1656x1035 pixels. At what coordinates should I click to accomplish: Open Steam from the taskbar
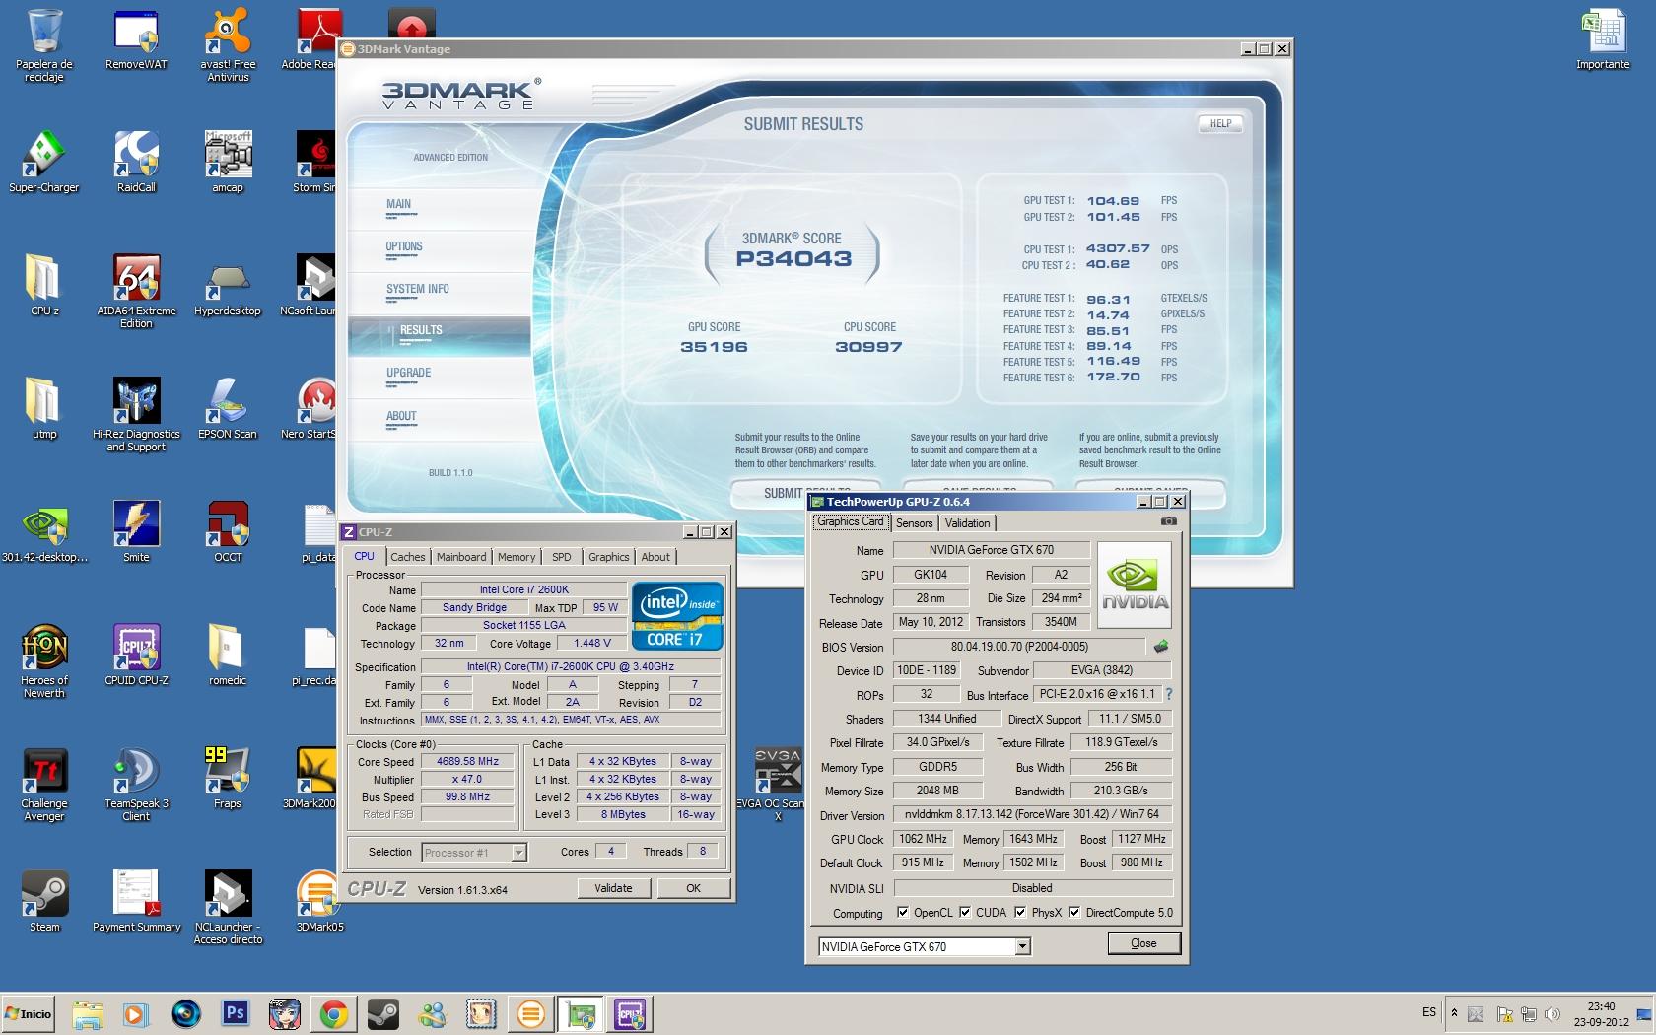382,1013
